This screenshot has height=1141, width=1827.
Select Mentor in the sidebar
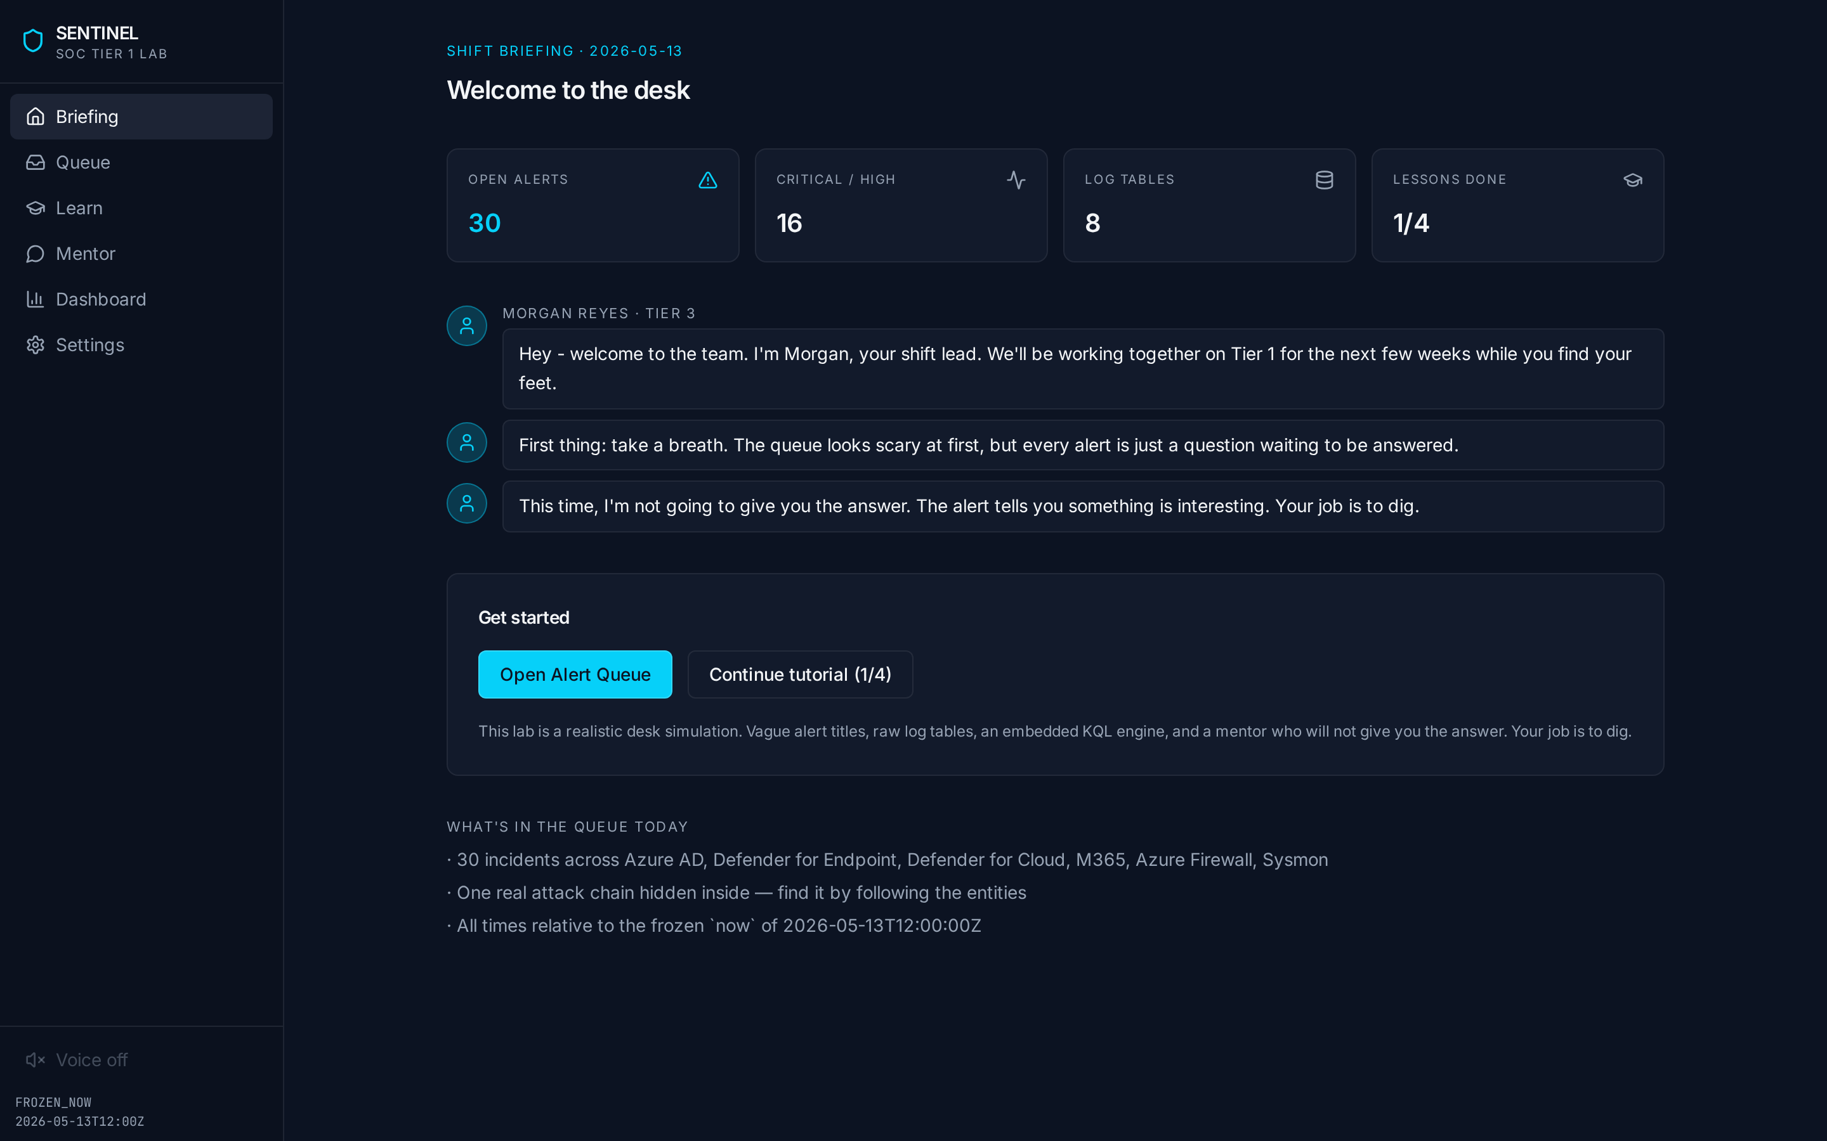[141, 254]
